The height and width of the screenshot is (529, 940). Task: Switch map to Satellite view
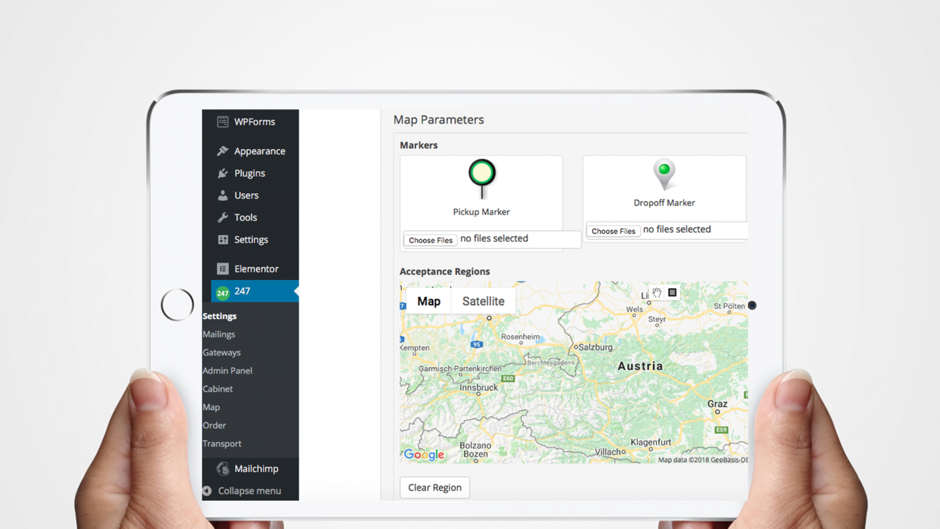(x=483, y=301)
